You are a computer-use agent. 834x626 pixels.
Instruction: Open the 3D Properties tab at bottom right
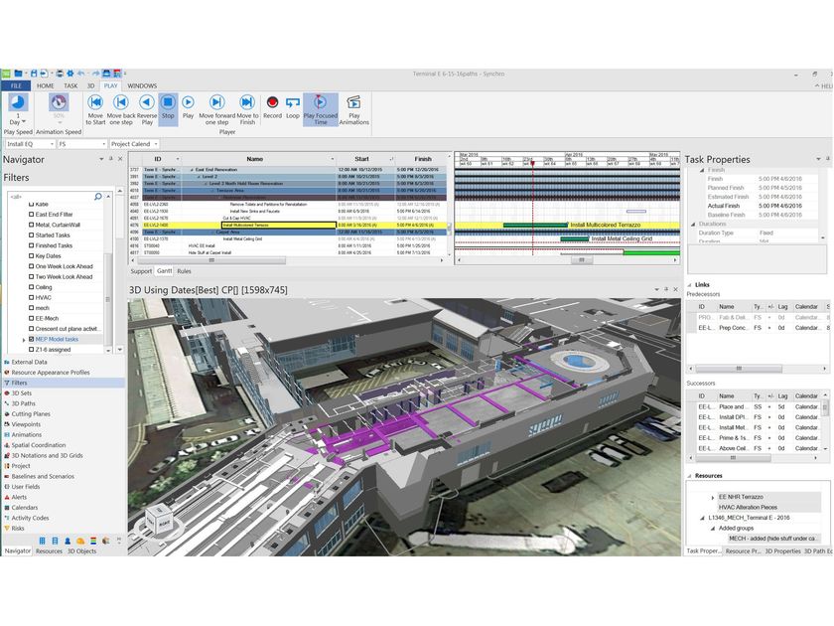(x=782, y=550)
